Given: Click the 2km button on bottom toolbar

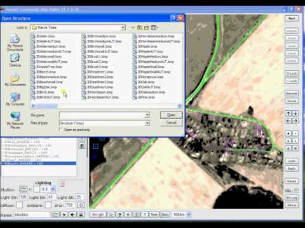Looking at the screenshot, I should tap(165, 215).
